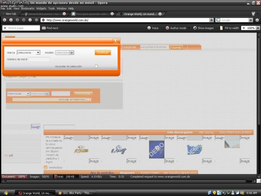The width and height of the screenshot is (261, 196).
Task: Open the Window menu
Action: point(61,8)
